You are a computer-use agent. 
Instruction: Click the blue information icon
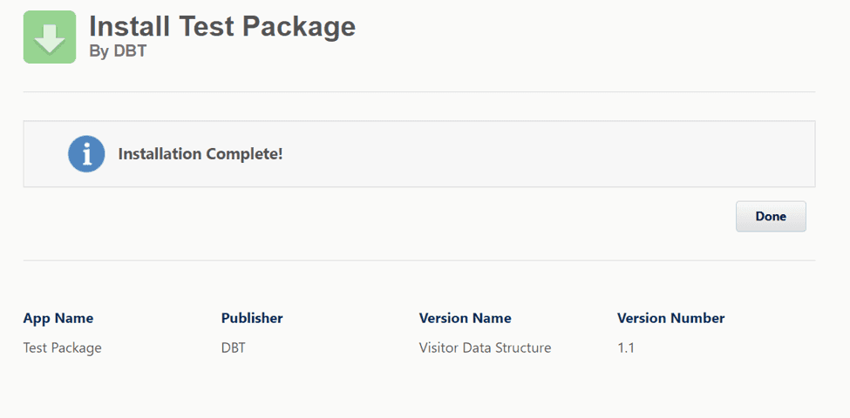[x=86, y=154]
